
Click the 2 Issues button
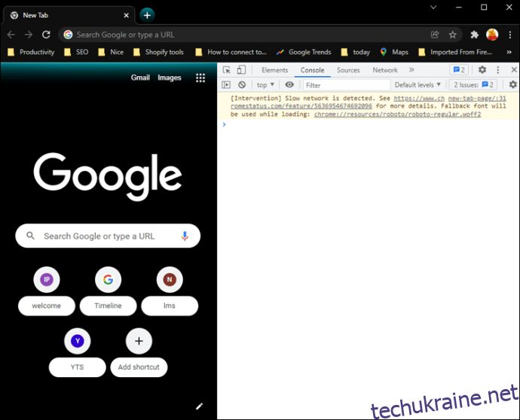point(473,85)
